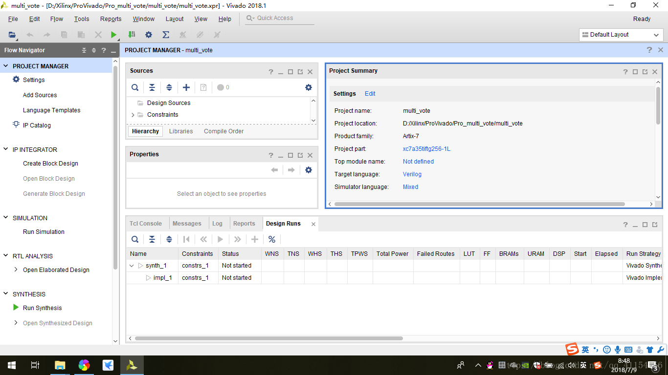This screenshot has height=375, width=668.
Task: Click Design Runs create run plus icon
Action: tap(255, 239)
